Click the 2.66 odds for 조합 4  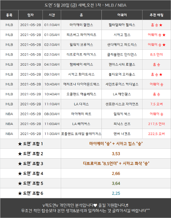pyautogui.click(x=116, y=173)
